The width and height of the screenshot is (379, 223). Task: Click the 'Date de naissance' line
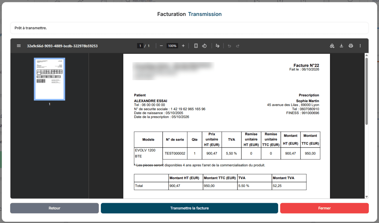pos(159,113)
